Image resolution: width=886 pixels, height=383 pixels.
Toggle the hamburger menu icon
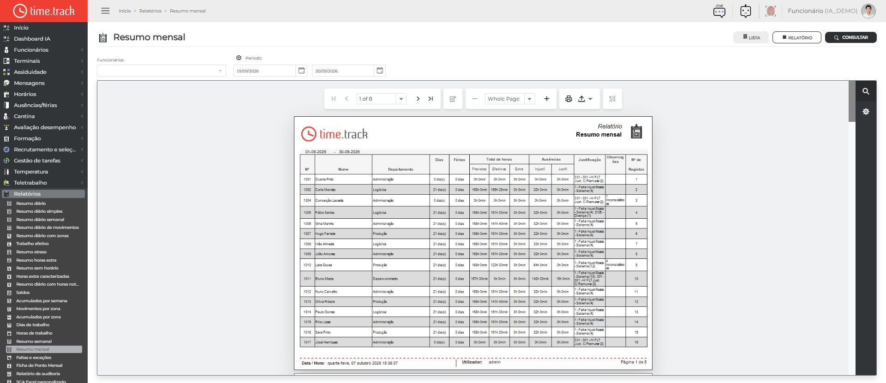[x=105, y=11]
